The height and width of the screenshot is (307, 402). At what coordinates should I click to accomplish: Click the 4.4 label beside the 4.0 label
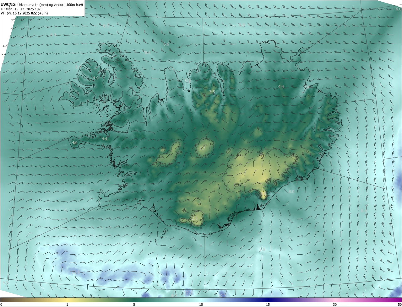pyautogui.click(x=105, y=139)
